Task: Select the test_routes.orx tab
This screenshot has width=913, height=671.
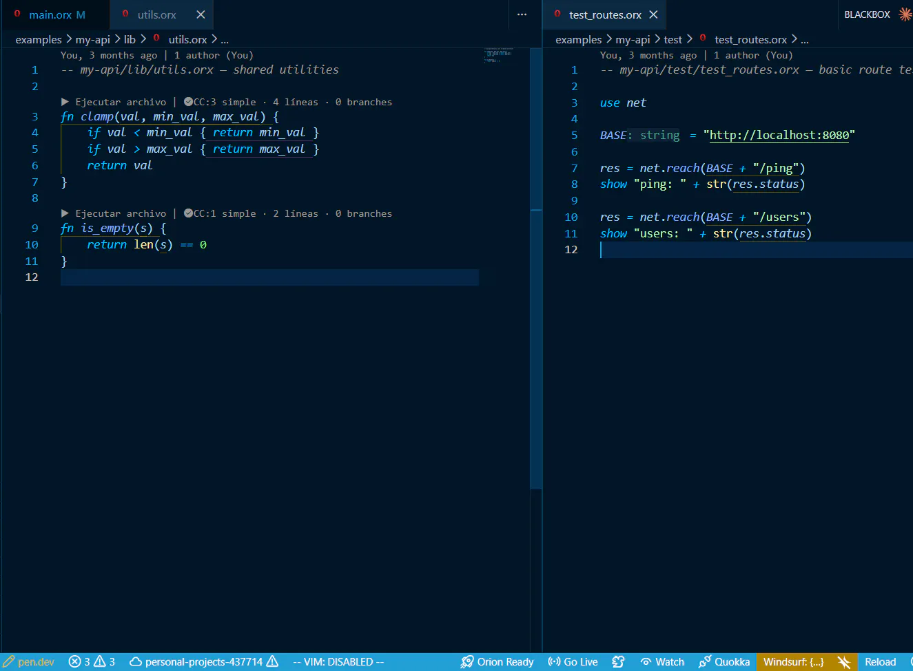Action: [x=604, y=14]
